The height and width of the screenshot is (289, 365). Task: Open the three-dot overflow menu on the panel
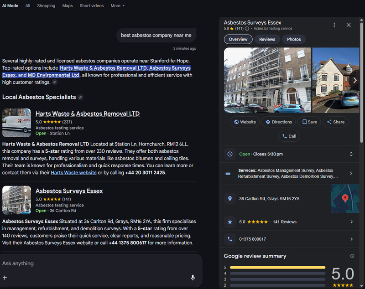pos(334,24)
